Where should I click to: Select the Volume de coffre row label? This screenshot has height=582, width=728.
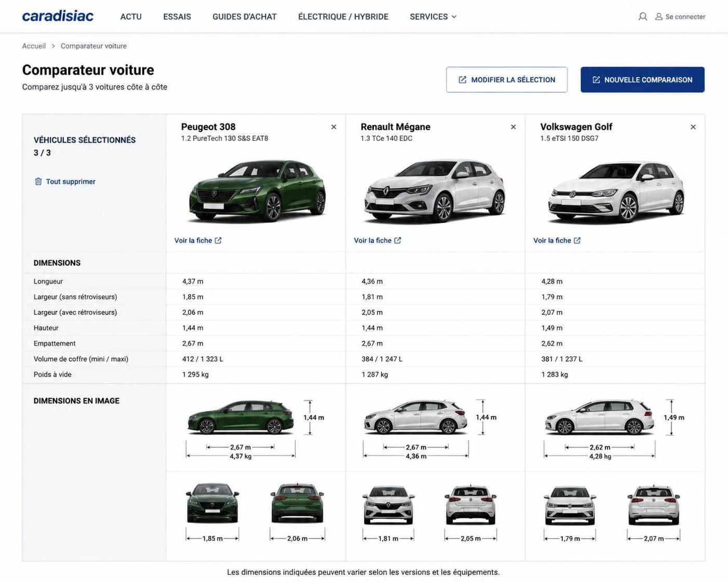[81, 359]
